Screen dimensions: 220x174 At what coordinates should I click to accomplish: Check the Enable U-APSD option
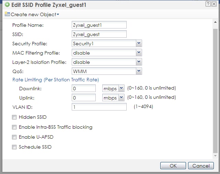(x=14, y=137)
